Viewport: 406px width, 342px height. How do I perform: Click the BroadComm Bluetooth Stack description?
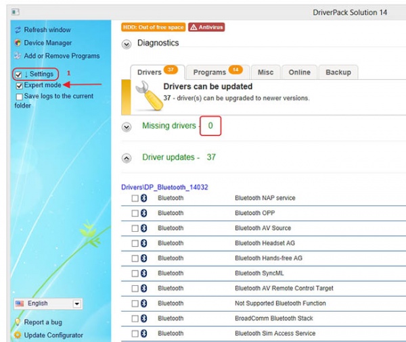[274, 318]
